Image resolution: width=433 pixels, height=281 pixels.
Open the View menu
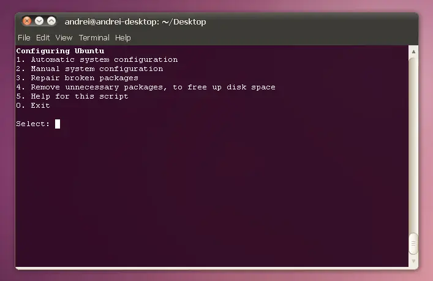point(64,38)
